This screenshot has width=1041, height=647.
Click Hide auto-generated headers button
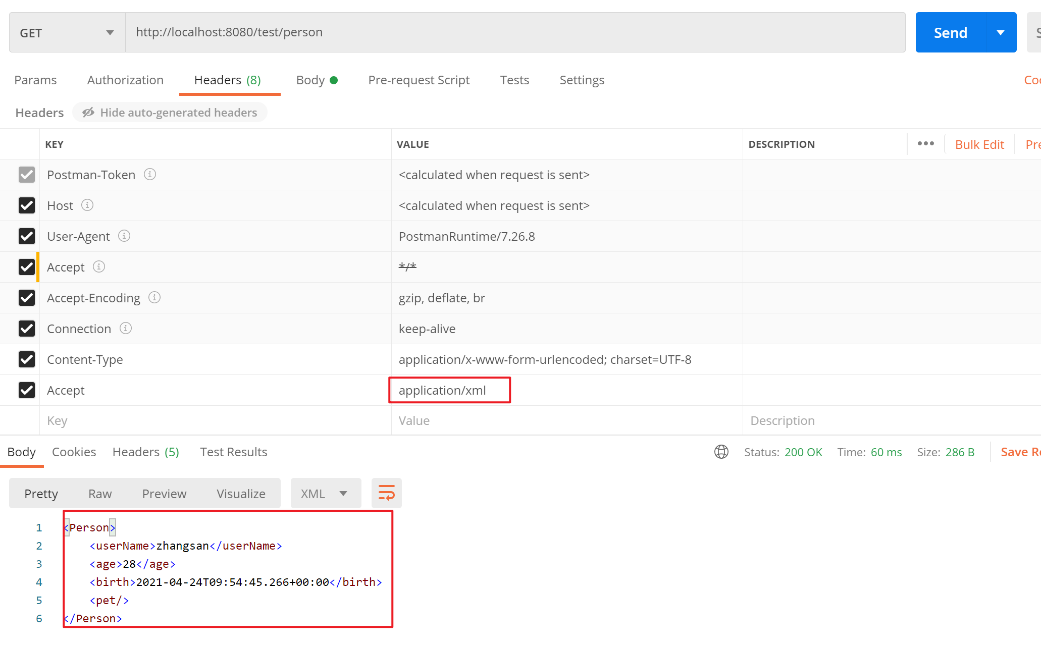(170, 113)
